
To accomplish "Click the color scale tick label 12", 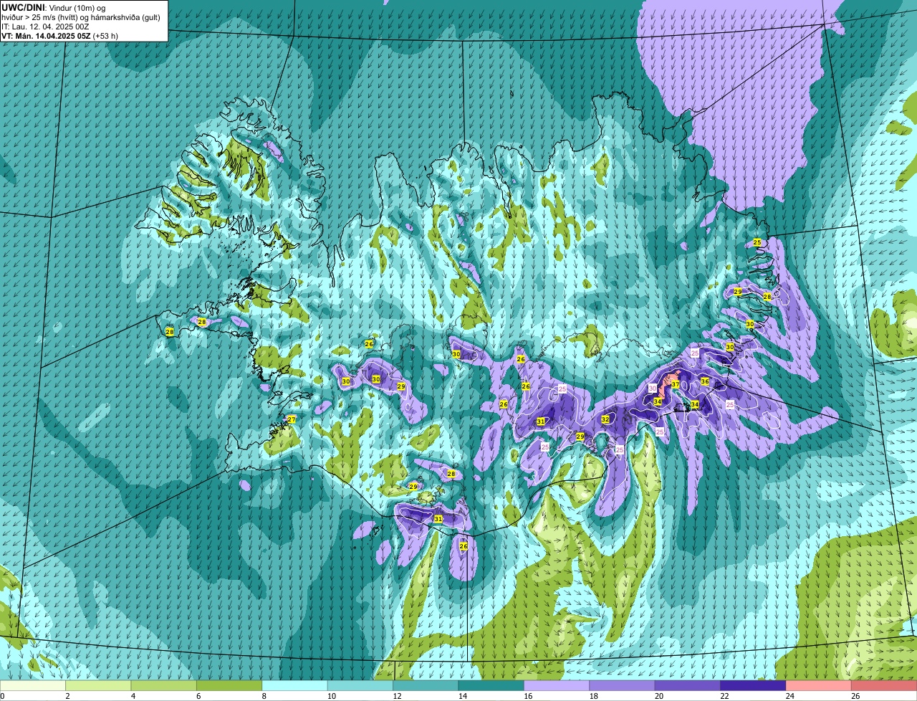I will pyautogui.click(x=397, y=696).
